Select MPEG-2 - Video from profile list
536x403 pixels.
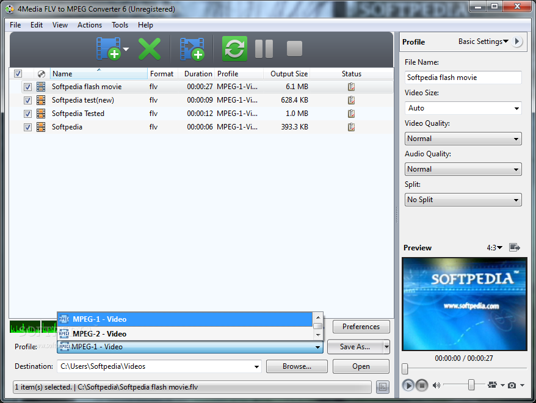[x=185, y=333]
